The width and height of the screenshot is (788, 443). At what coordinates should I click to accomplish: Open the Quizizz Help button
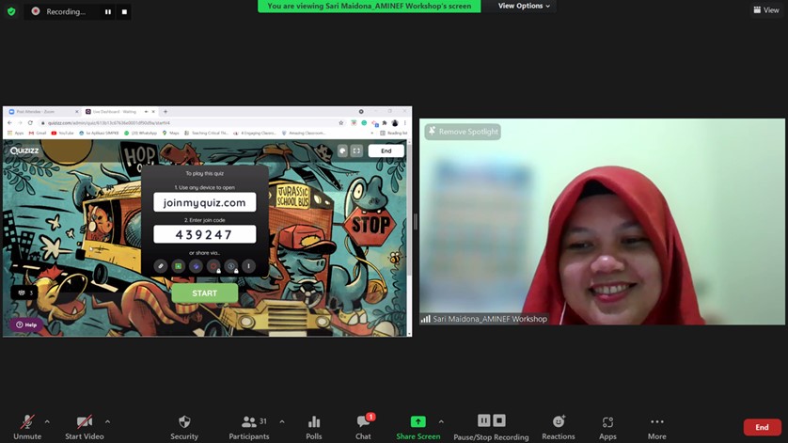(26, 324)
